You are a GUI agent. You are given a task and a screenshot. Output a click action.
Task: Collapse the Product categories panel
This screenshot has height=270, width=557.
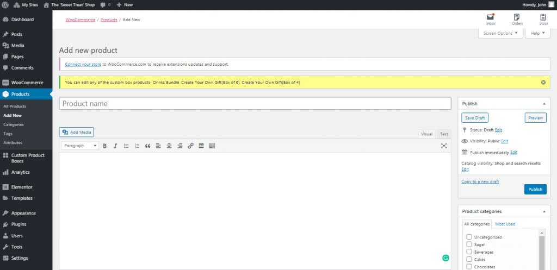coord(544,211)
